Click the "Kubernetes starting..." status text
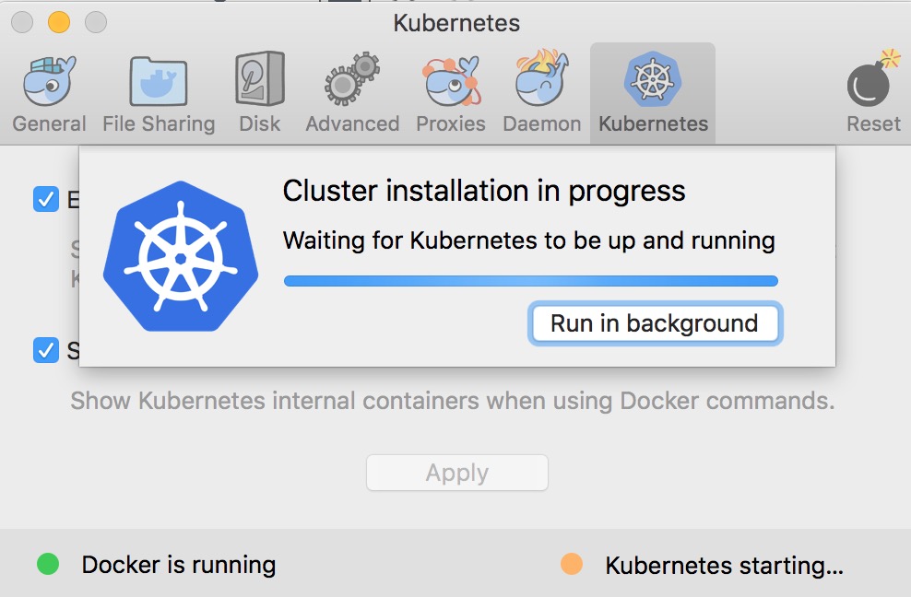Viewport: 911px width, 597px height. click(x=724, y=566)
